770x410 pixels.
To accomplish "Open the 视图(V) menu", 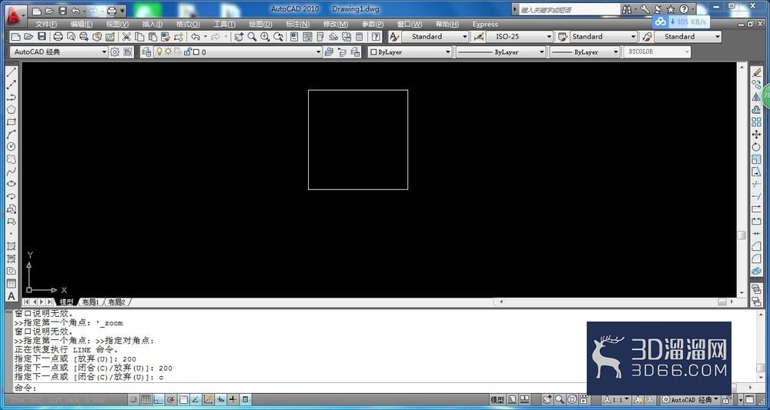I will 117,24.
